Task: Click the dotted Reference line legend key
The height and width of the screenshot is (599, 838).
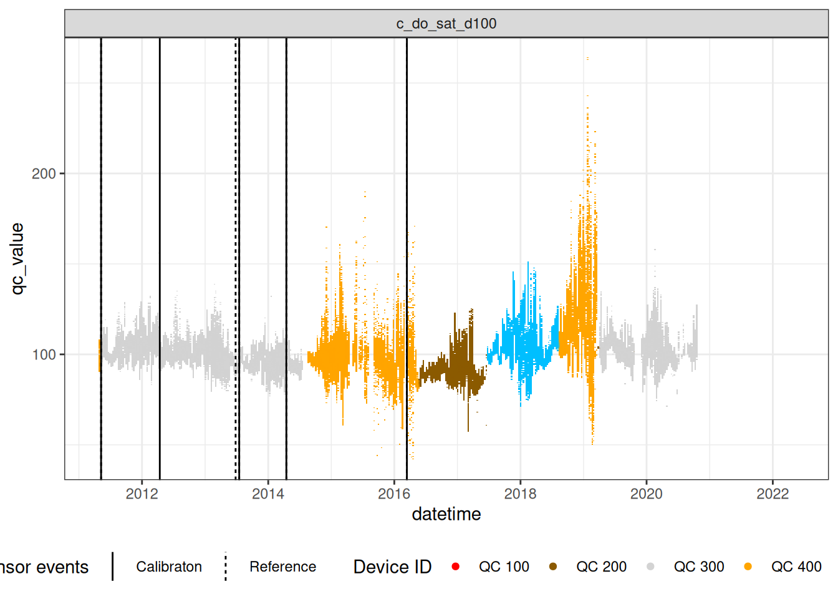Action: (226, 567)
